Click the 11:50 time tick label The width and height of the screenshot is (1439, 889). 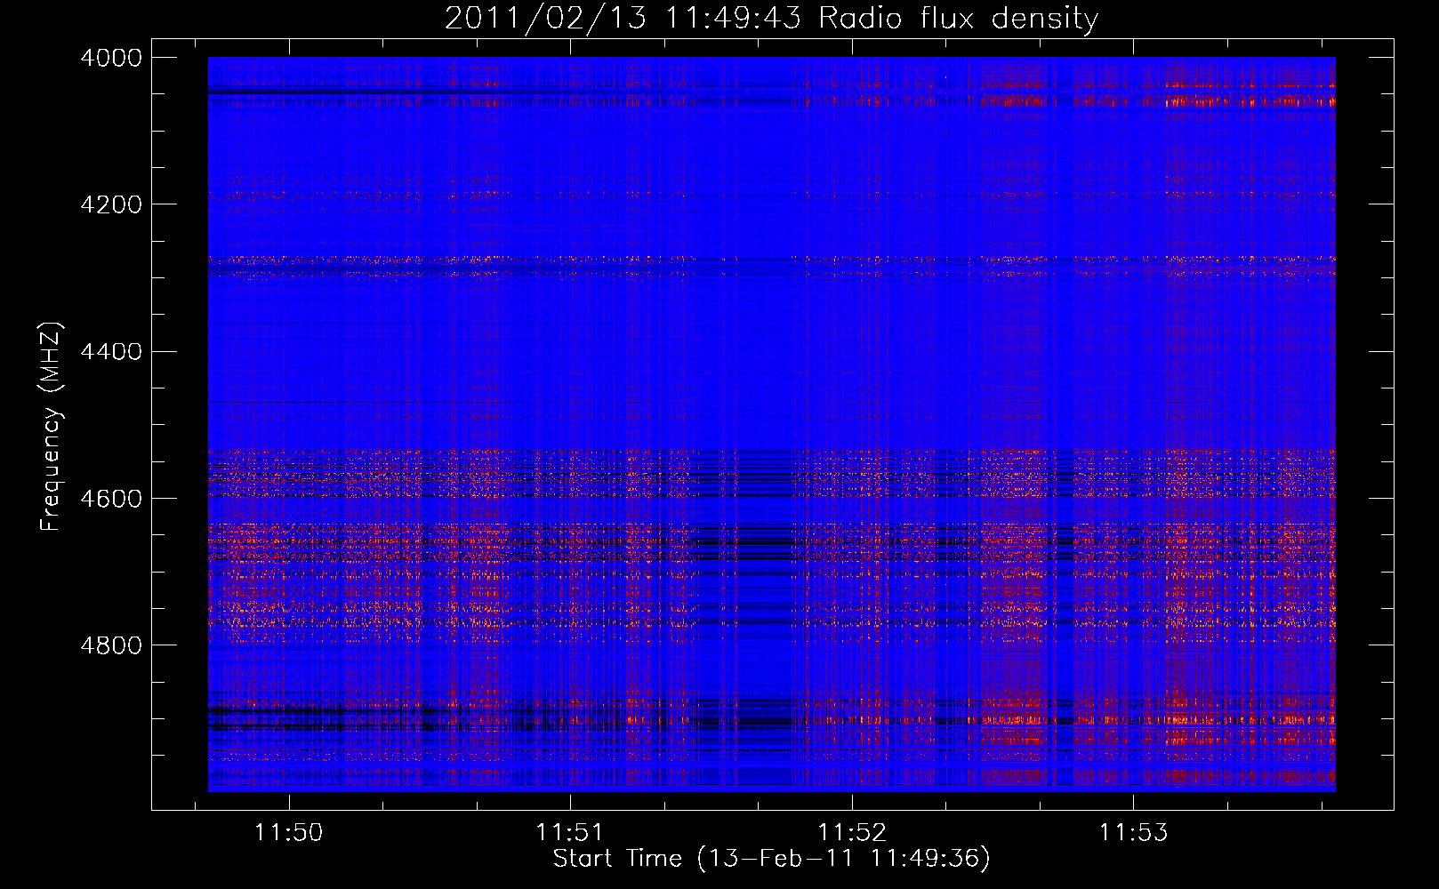288,833
